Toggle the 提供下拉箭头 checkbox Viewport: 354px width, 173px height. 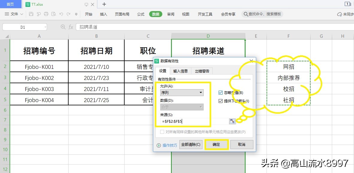(220, 101)
